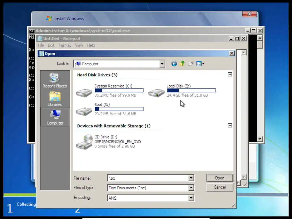The image size is (292, 219).
Task: Go up one level with the folder-up icon
Action: click(182, 64)
